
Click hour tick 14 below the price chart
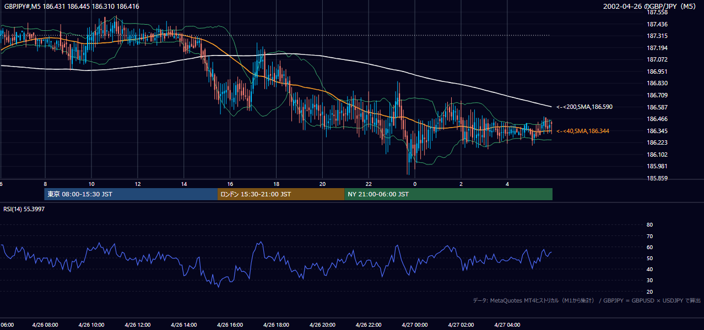coord(184,184)
